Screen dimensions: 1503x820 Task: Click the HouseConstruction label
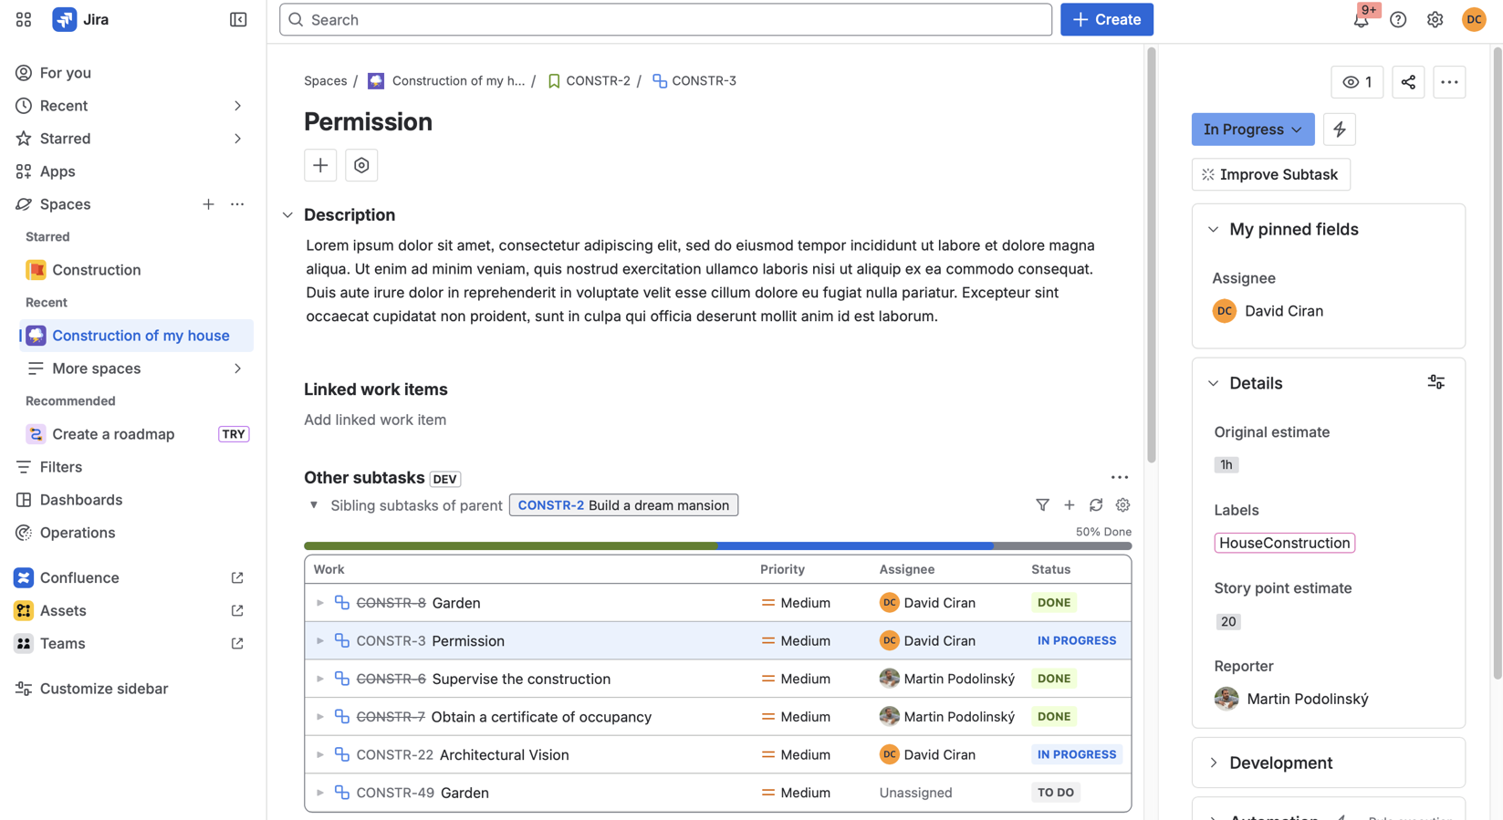coord(1284,543)
